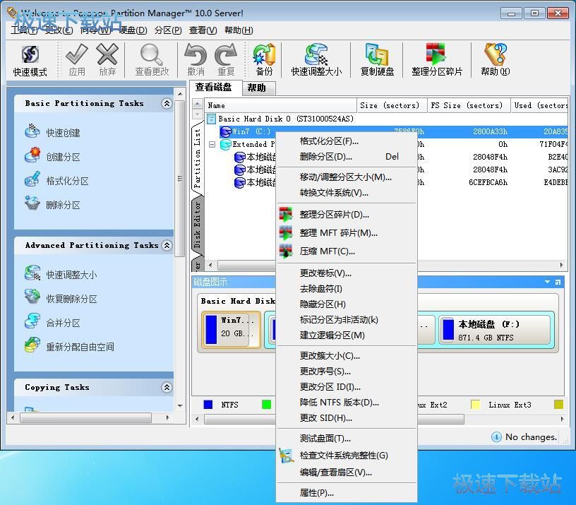576x505 pixels.
Task: Click the 快速创建 icon in Basic tasks
Action: 32,131
